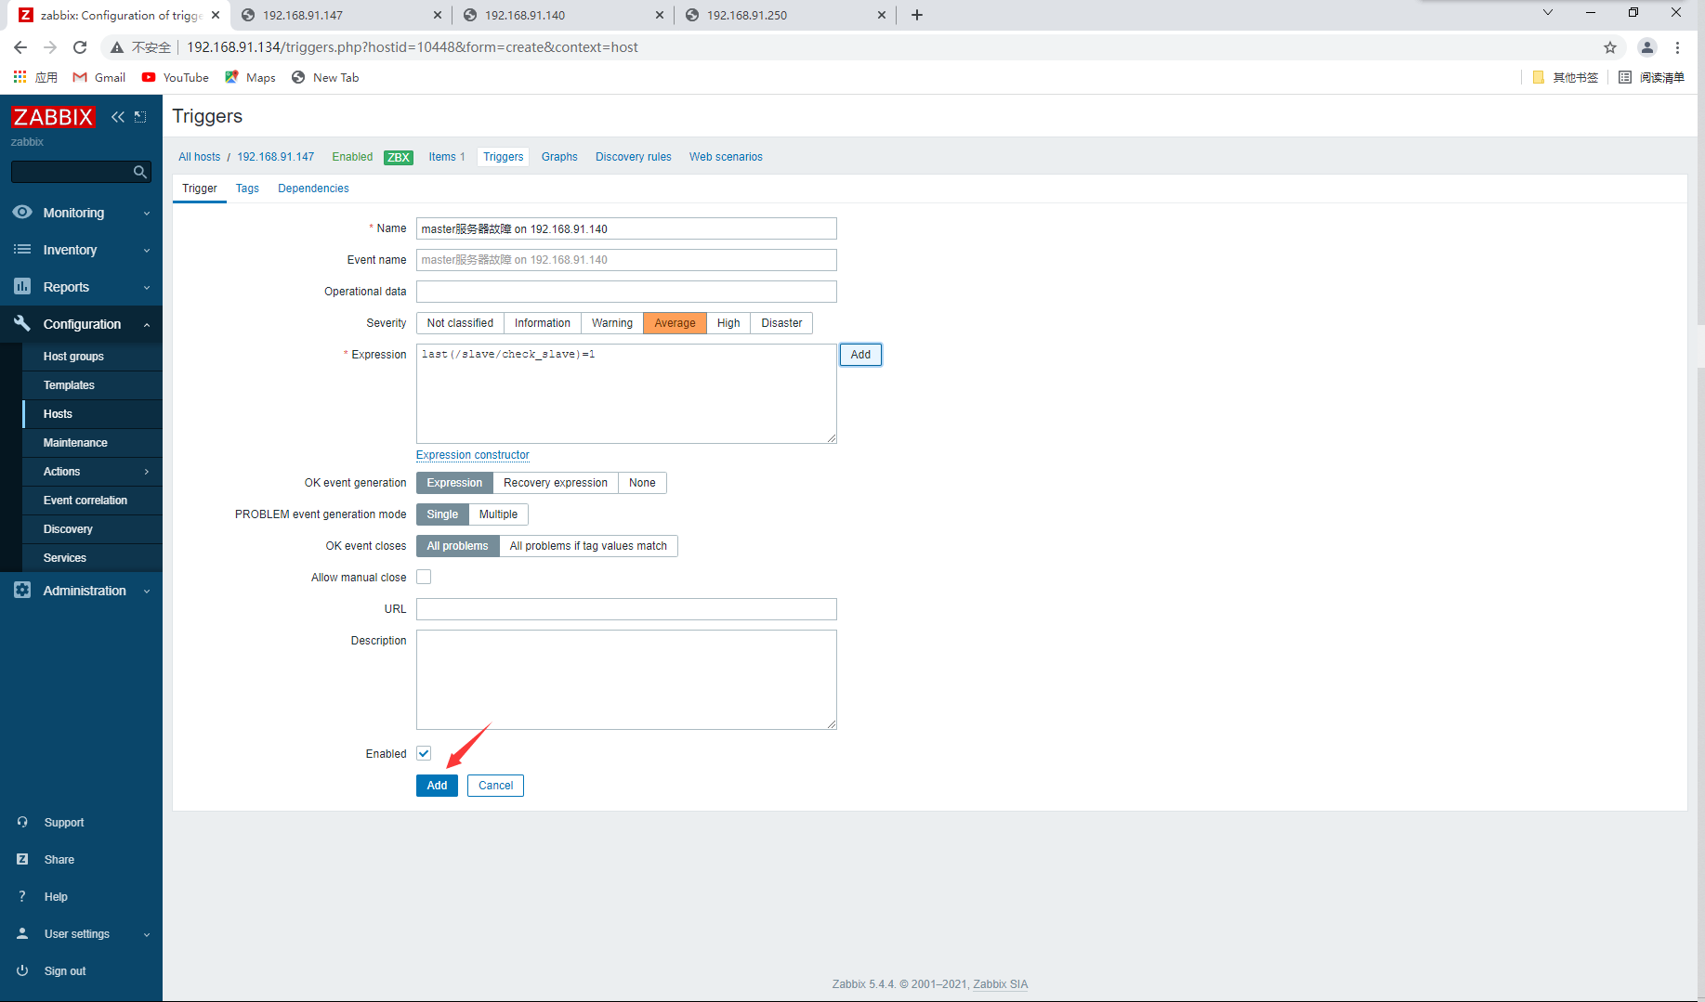1705x1002 pixels.
Task: Open Web scenarios host tab
Action: (x=726, y=157)
